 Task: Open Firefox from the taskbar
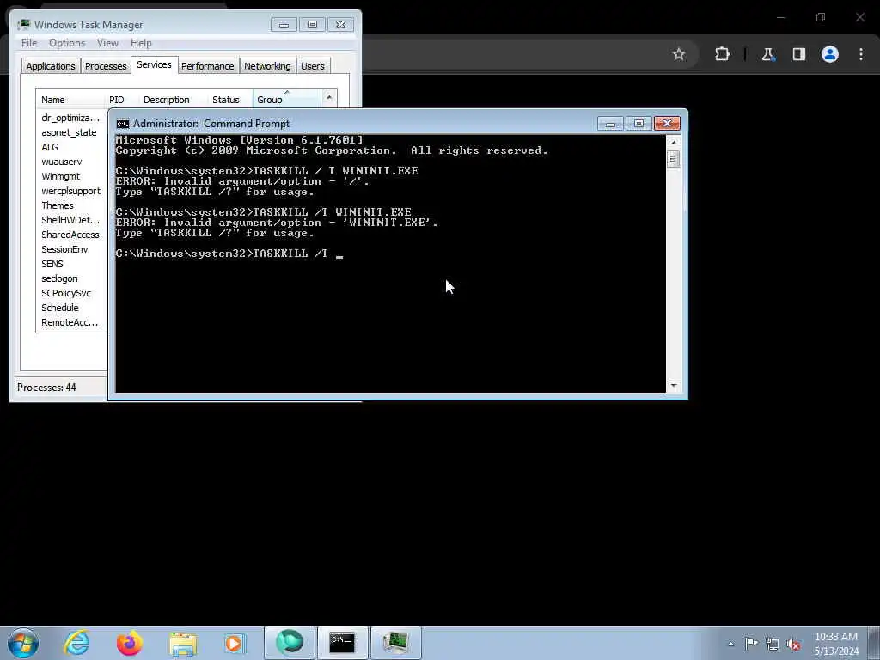[129, 643]
